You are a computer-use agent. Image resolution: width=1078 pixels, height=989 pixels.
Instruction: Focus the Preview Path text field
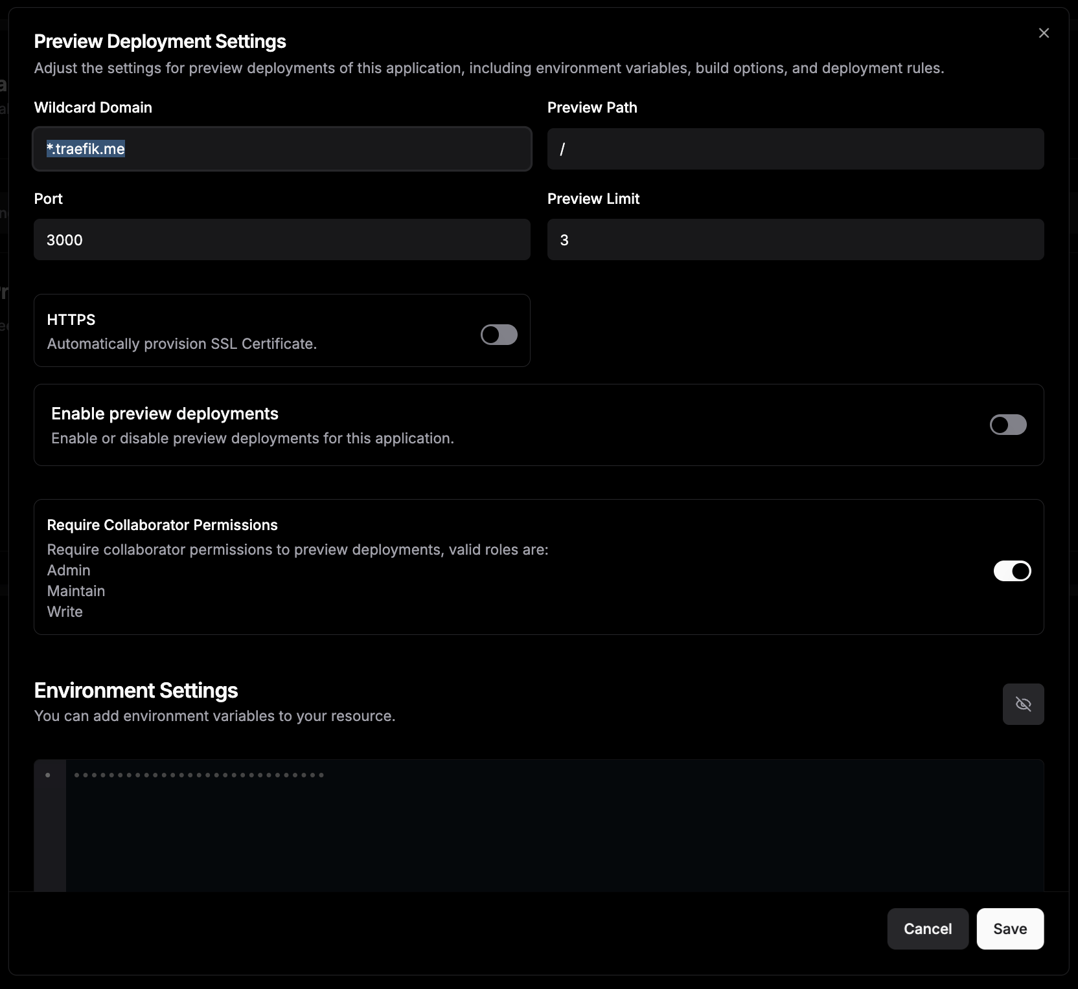point(795,149)
